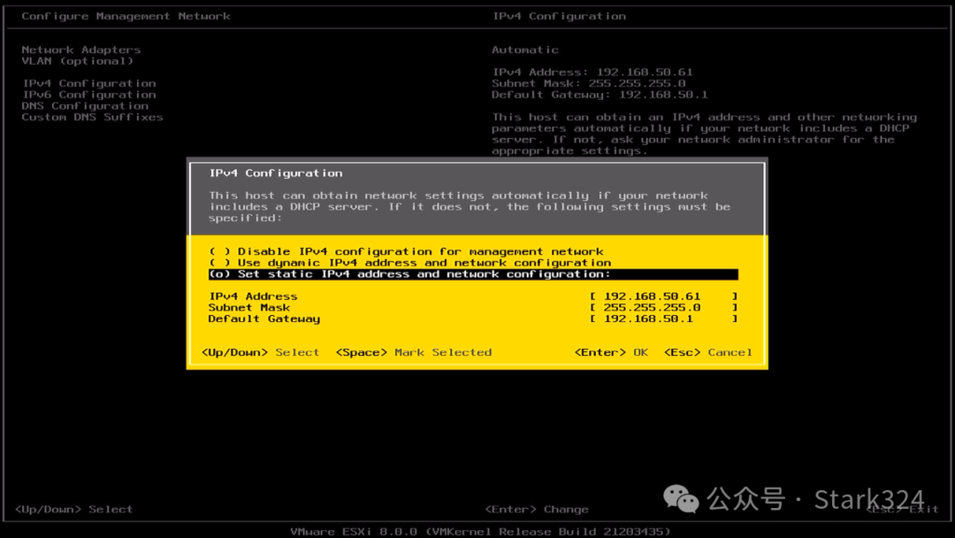The width and height of the screenshot is (955, 538).
Task: Click the DHCP description paragraph in dialog
Action: (x=470, y=206)
